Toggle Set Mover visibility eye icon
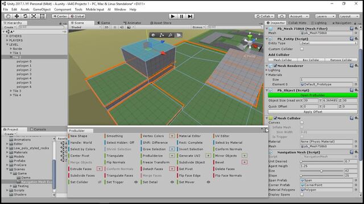The height and width of the screenshot is (204, 364). click(x=208, y=182)
